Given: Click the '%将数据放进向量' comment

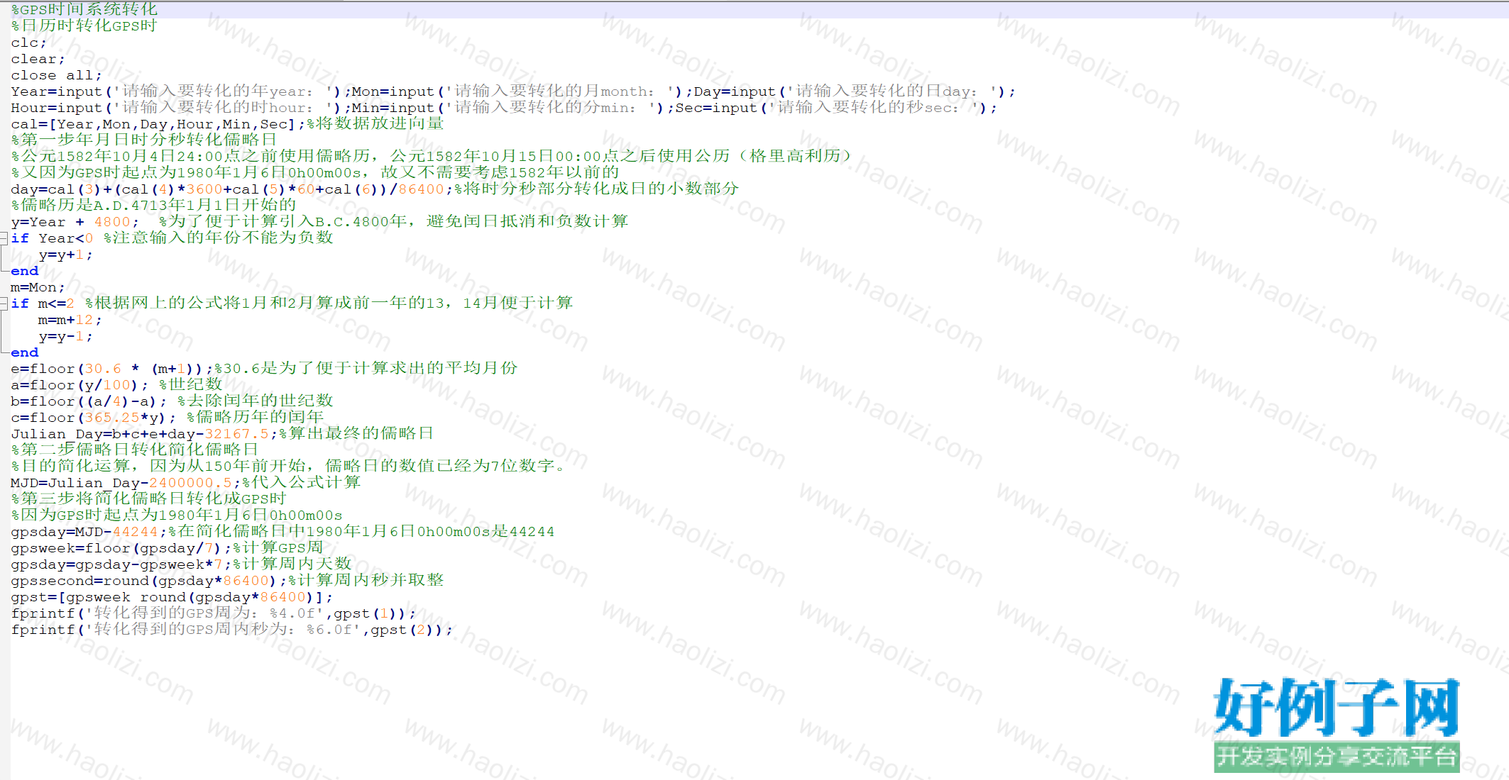Looking at the screenshot, I should 375,124.
